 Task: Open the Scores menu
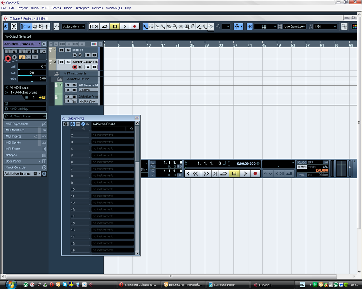pos(56,8)
